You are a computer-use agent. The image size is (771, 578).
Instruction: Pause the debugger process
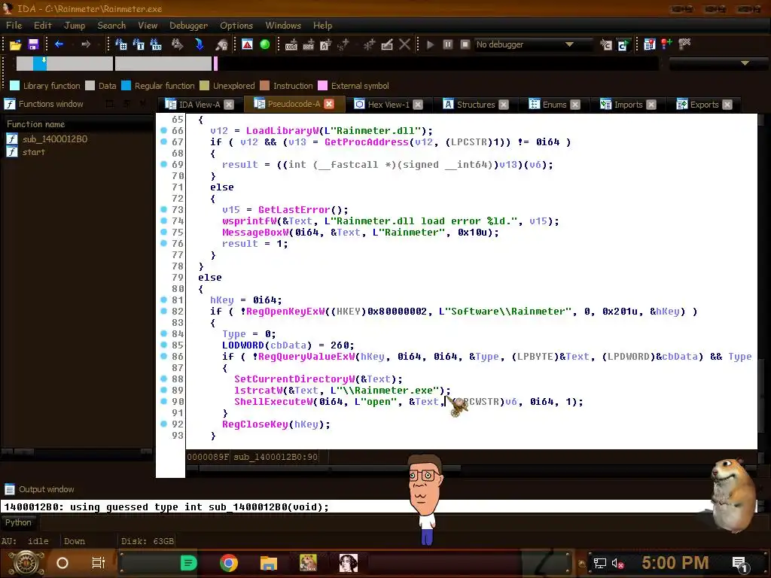[x=447, y=44]
